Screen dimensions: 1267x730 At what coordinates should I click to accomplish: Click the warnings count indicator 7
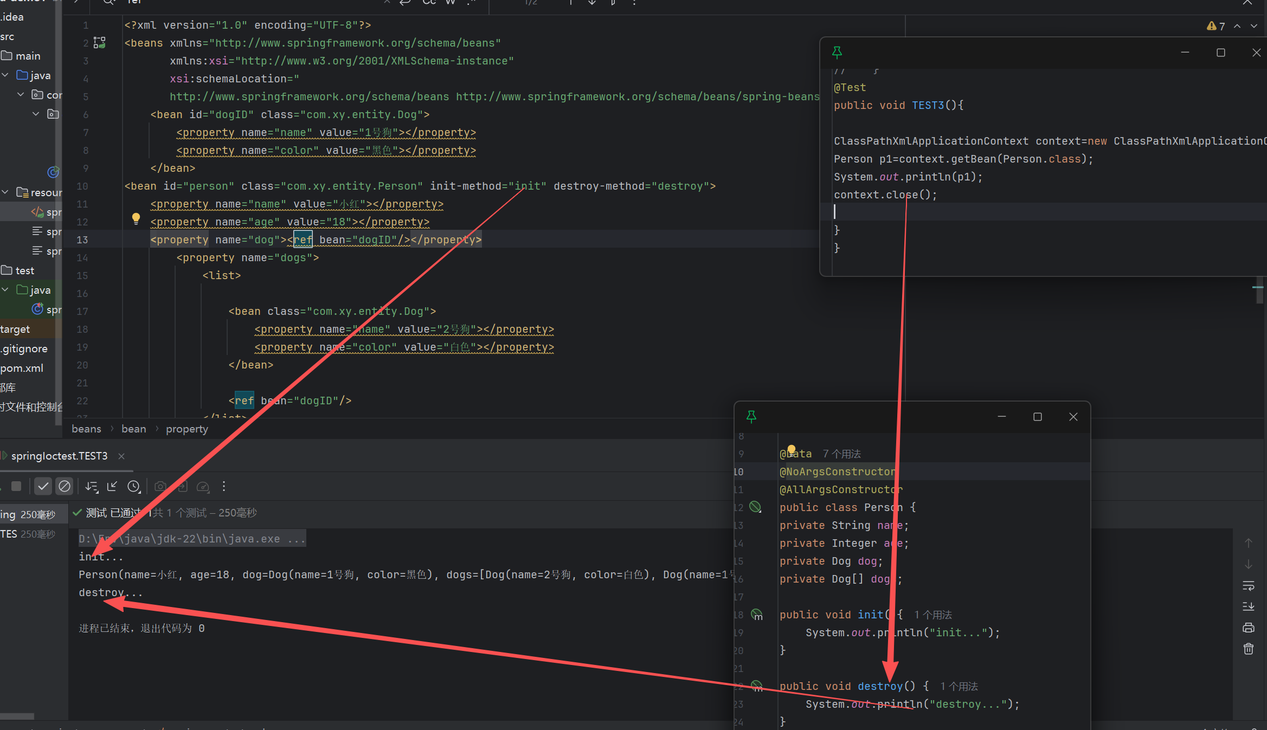1216,26
